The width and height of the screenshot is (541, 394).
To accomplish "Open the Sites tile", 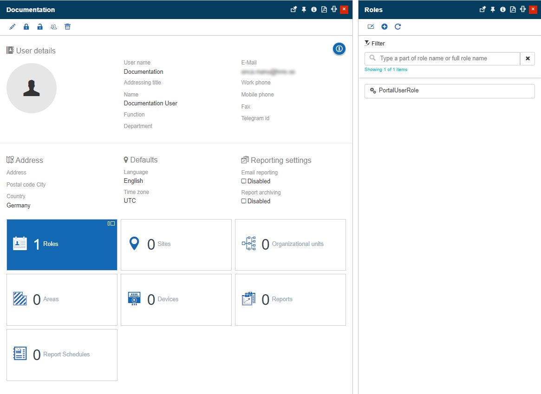I will pyautogui.click(x=176, y=245).
